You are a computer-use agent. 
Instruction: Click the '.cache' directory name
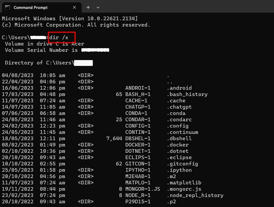pyautogui.click(x=176, y=101)
